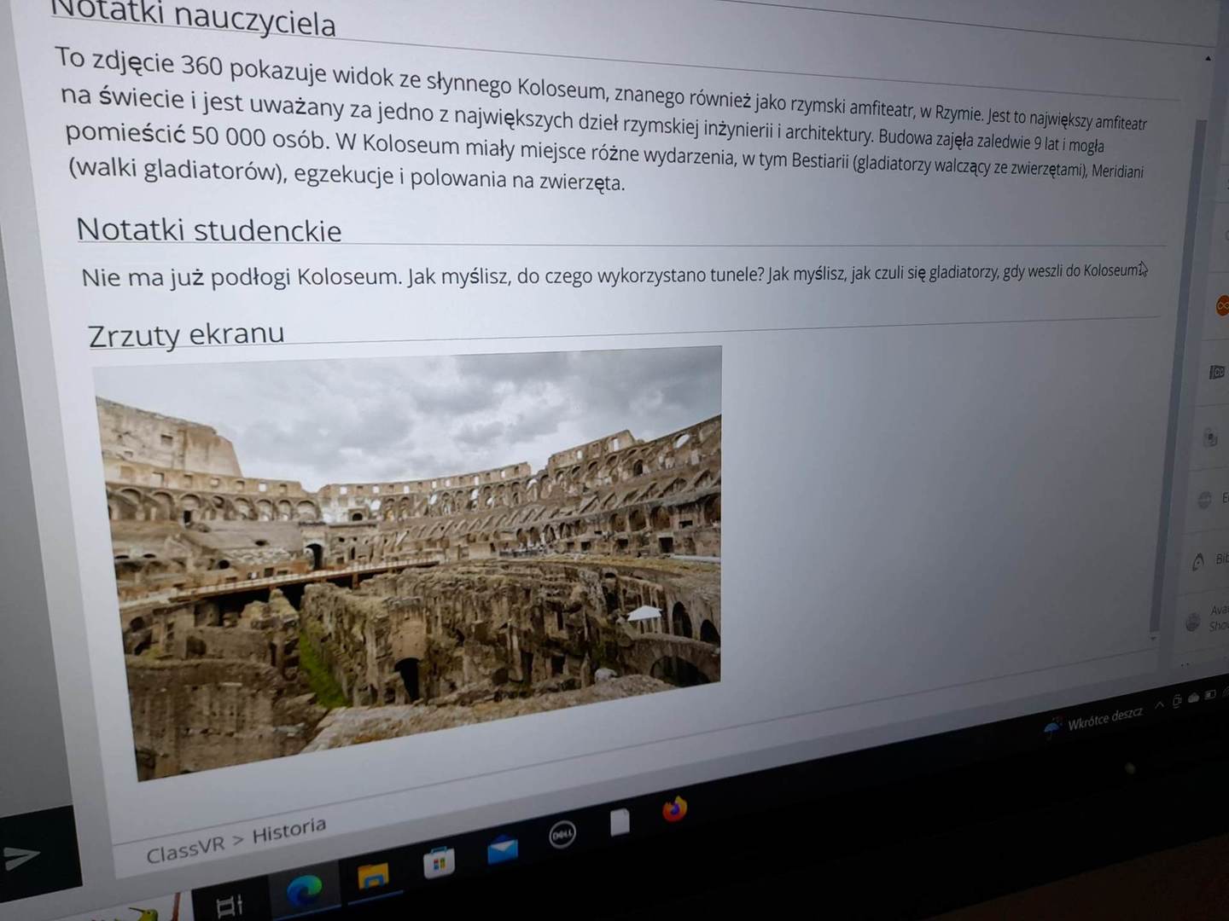Click the 'Zrzuty ekranu' heading

point(186,333)
